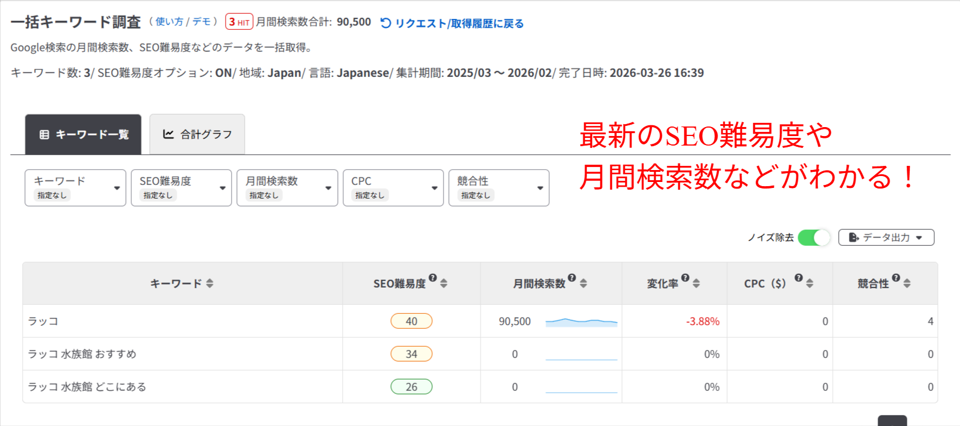Screen dimensions: 960x426
Task: Sort by SEO難易度 using sort arrows
Action: pyautogui.click(x=444, y=283)
